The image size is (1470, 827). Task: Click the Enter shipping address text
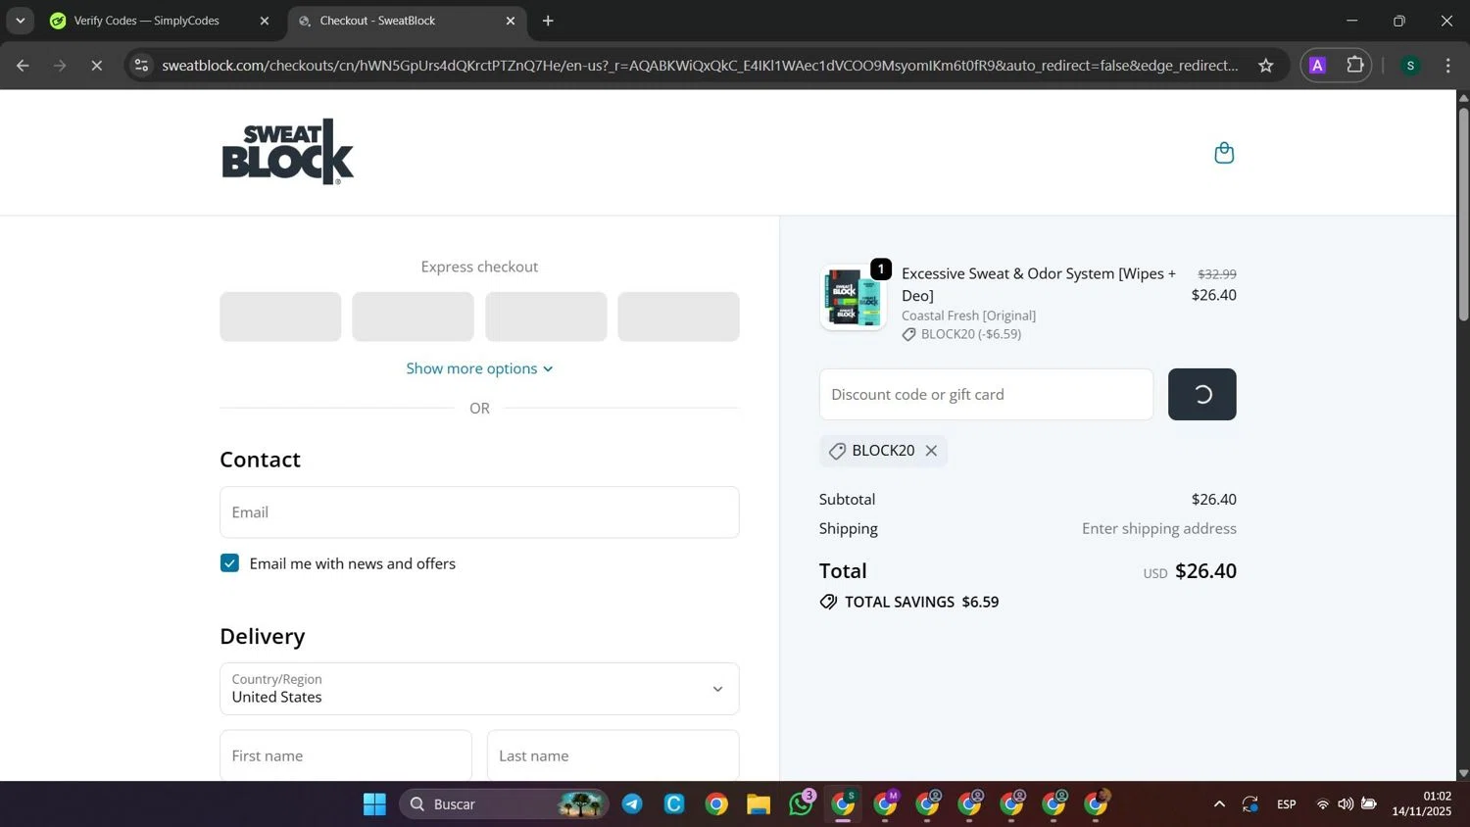(1159, 528)
